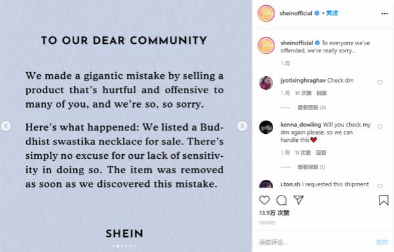The image size is (394, 252).
Task: Open kenna_dowling username profile link
Action: [x=301, y=125]
